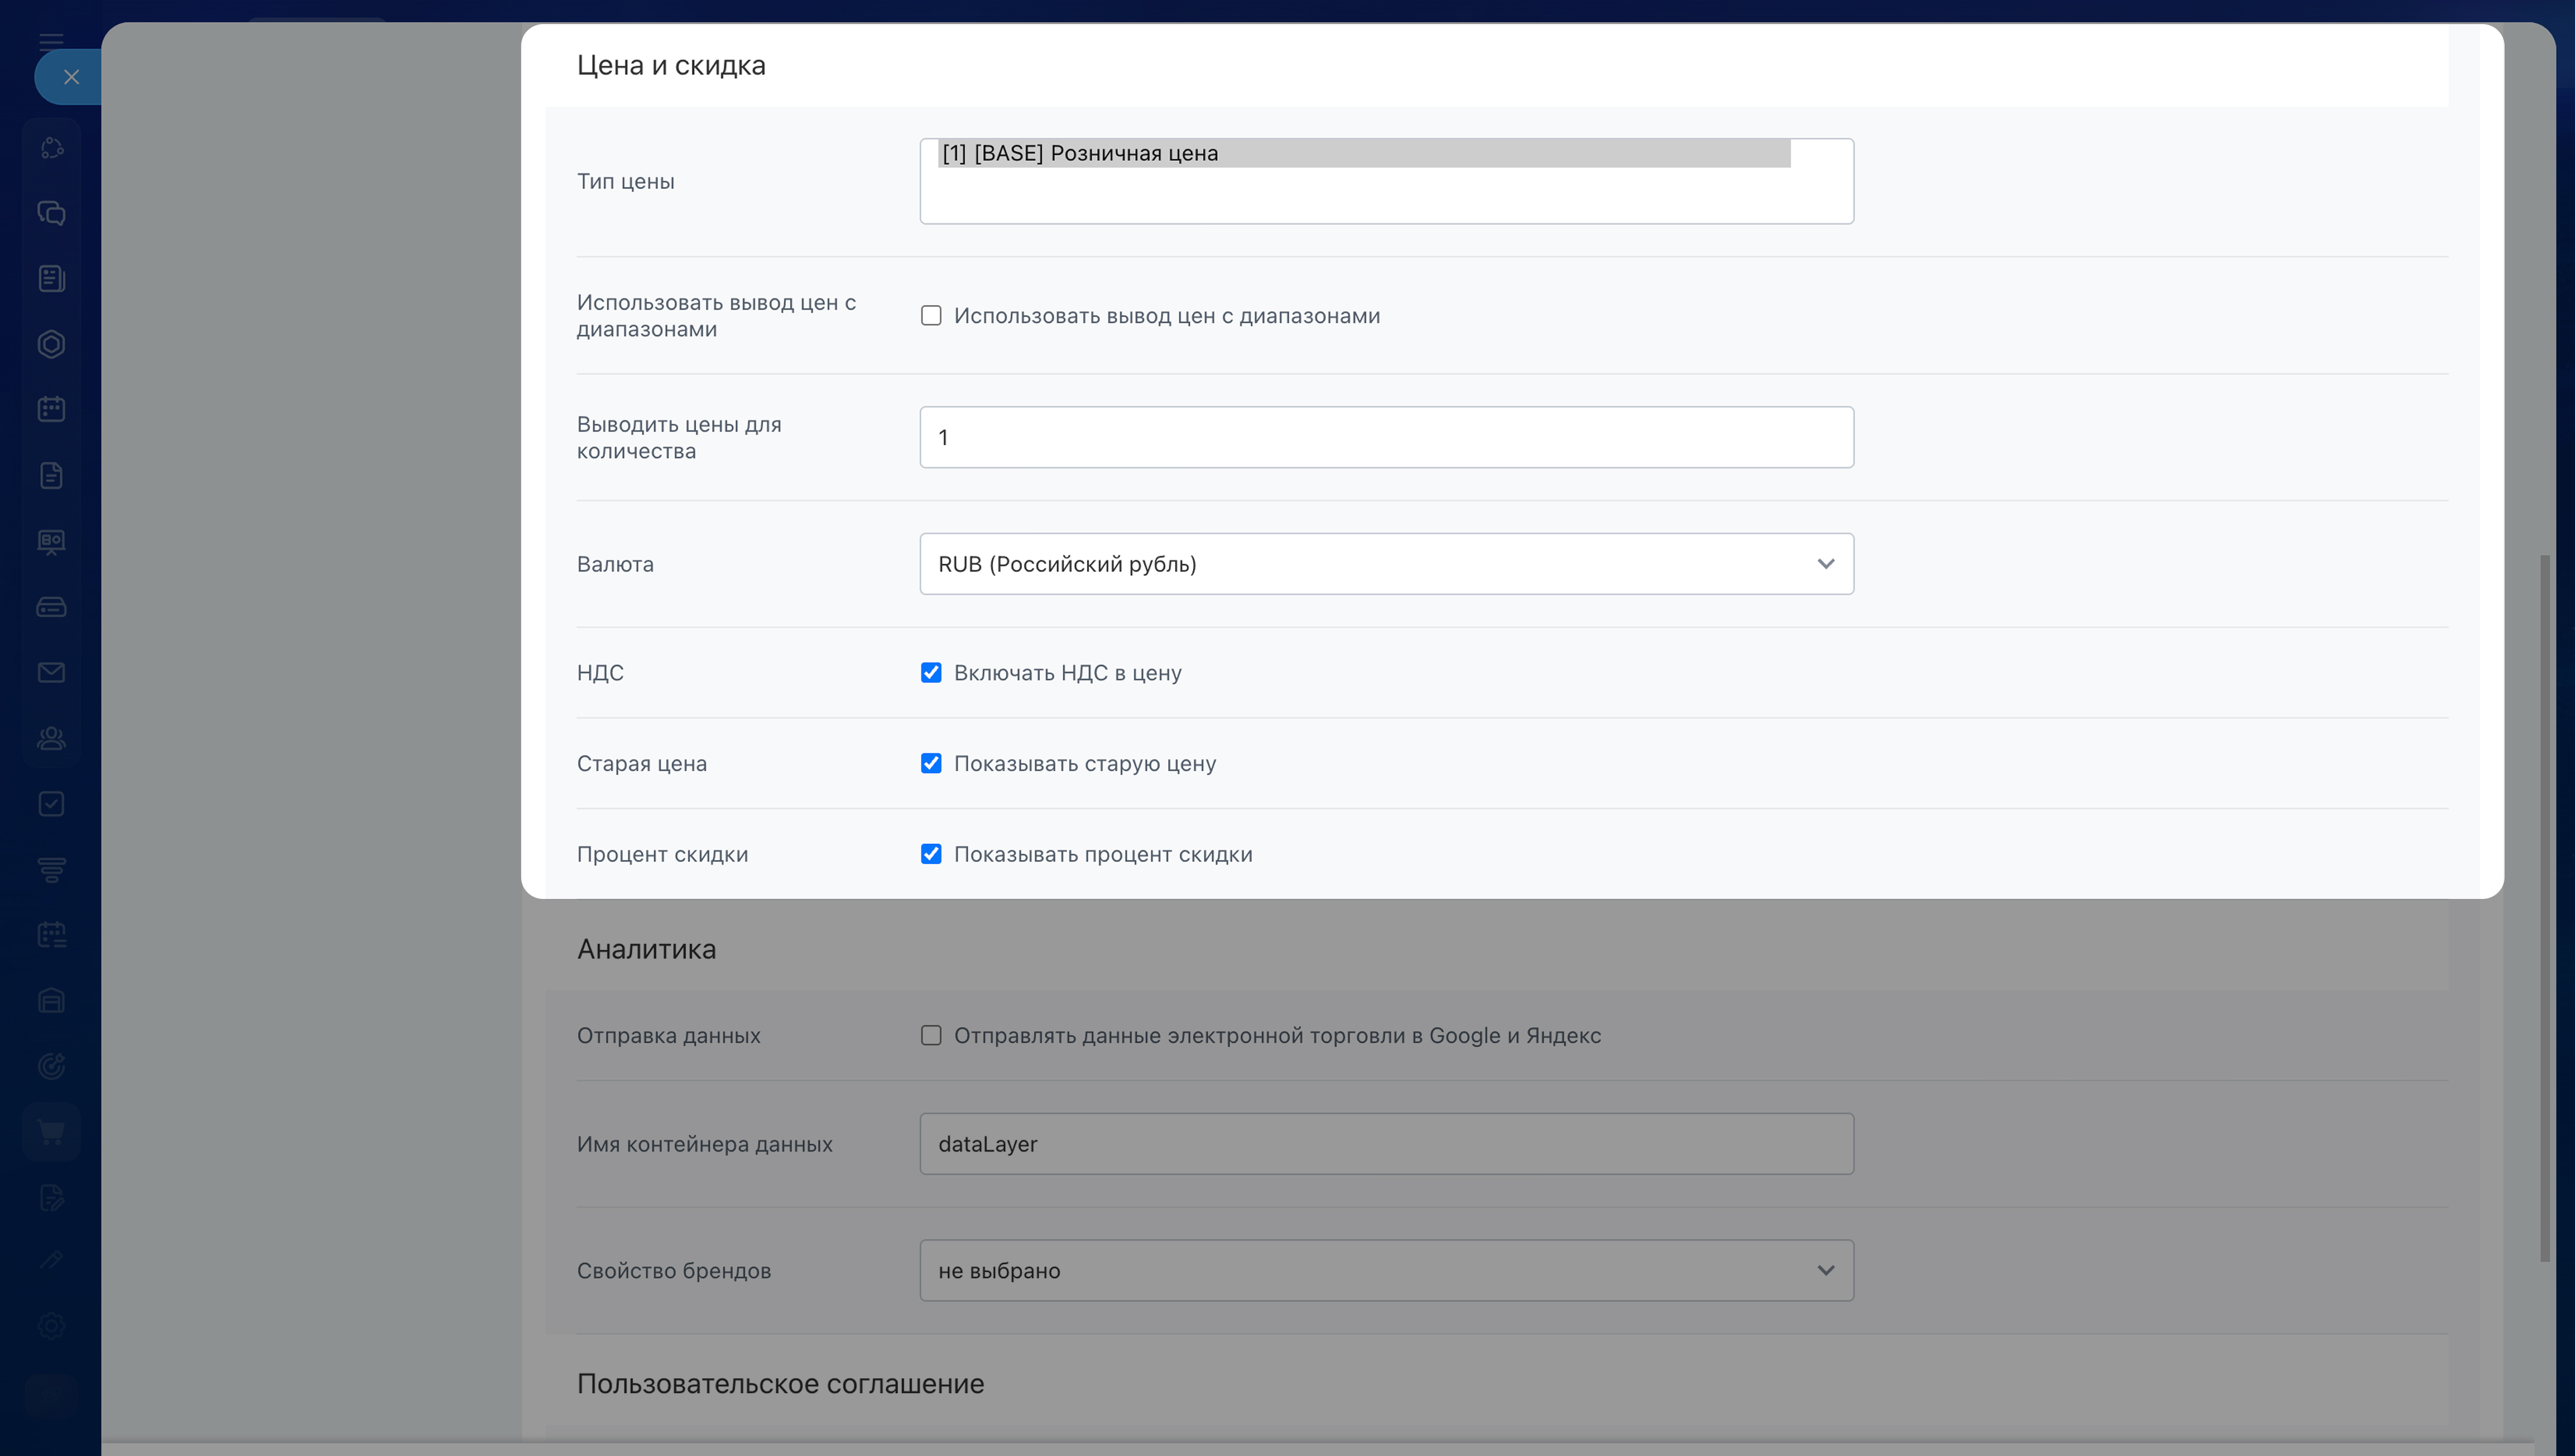Toggle 'Показывать старую цену' checkbox

coord(931,764)
